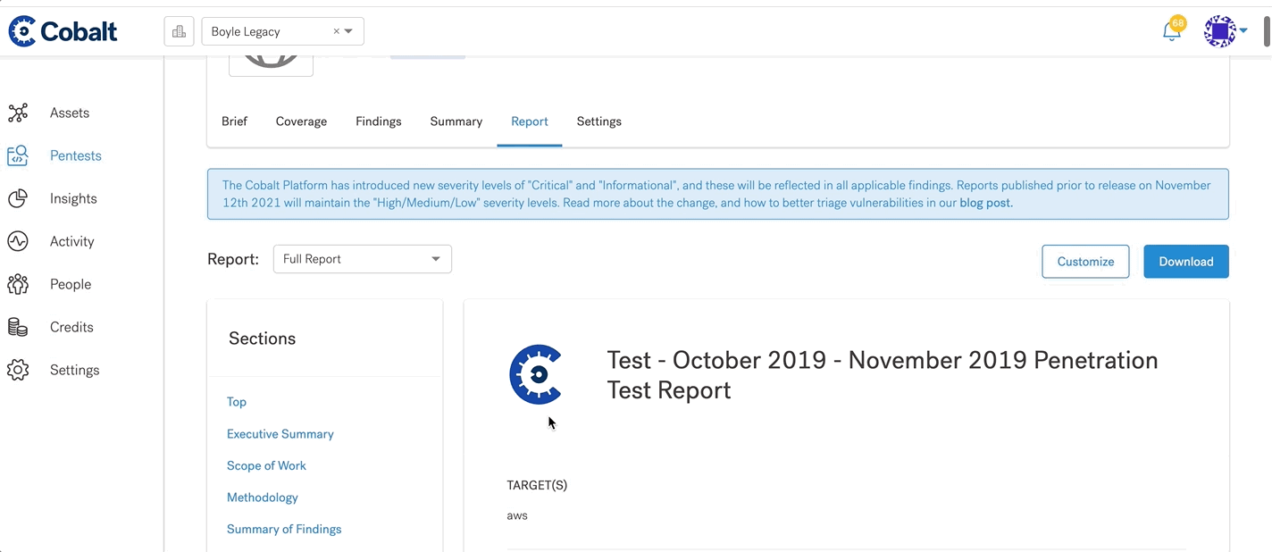1272x552 pixels.
Task: Clear Boyle Legacy selection with the x
Action: click(337, 31)
